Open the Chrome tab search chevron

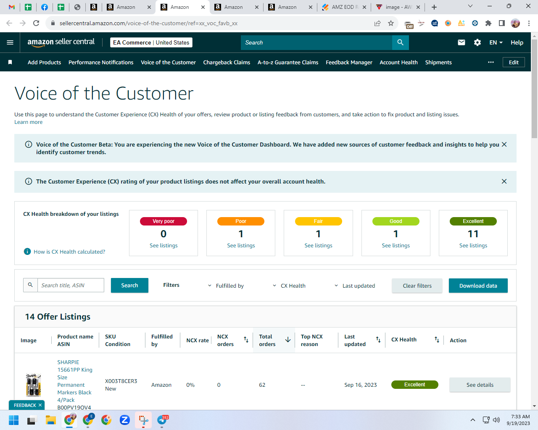click(470, 6)
